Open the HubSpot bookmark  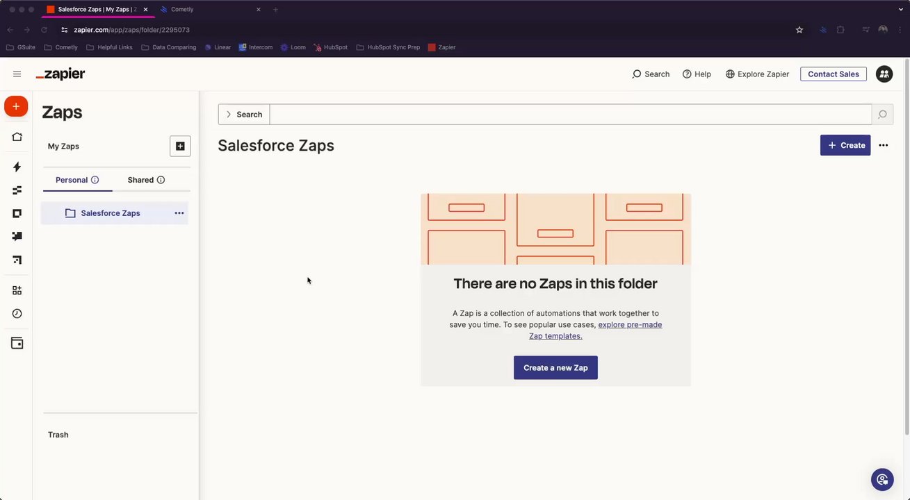pyautogui.click(x=330, y=47)
